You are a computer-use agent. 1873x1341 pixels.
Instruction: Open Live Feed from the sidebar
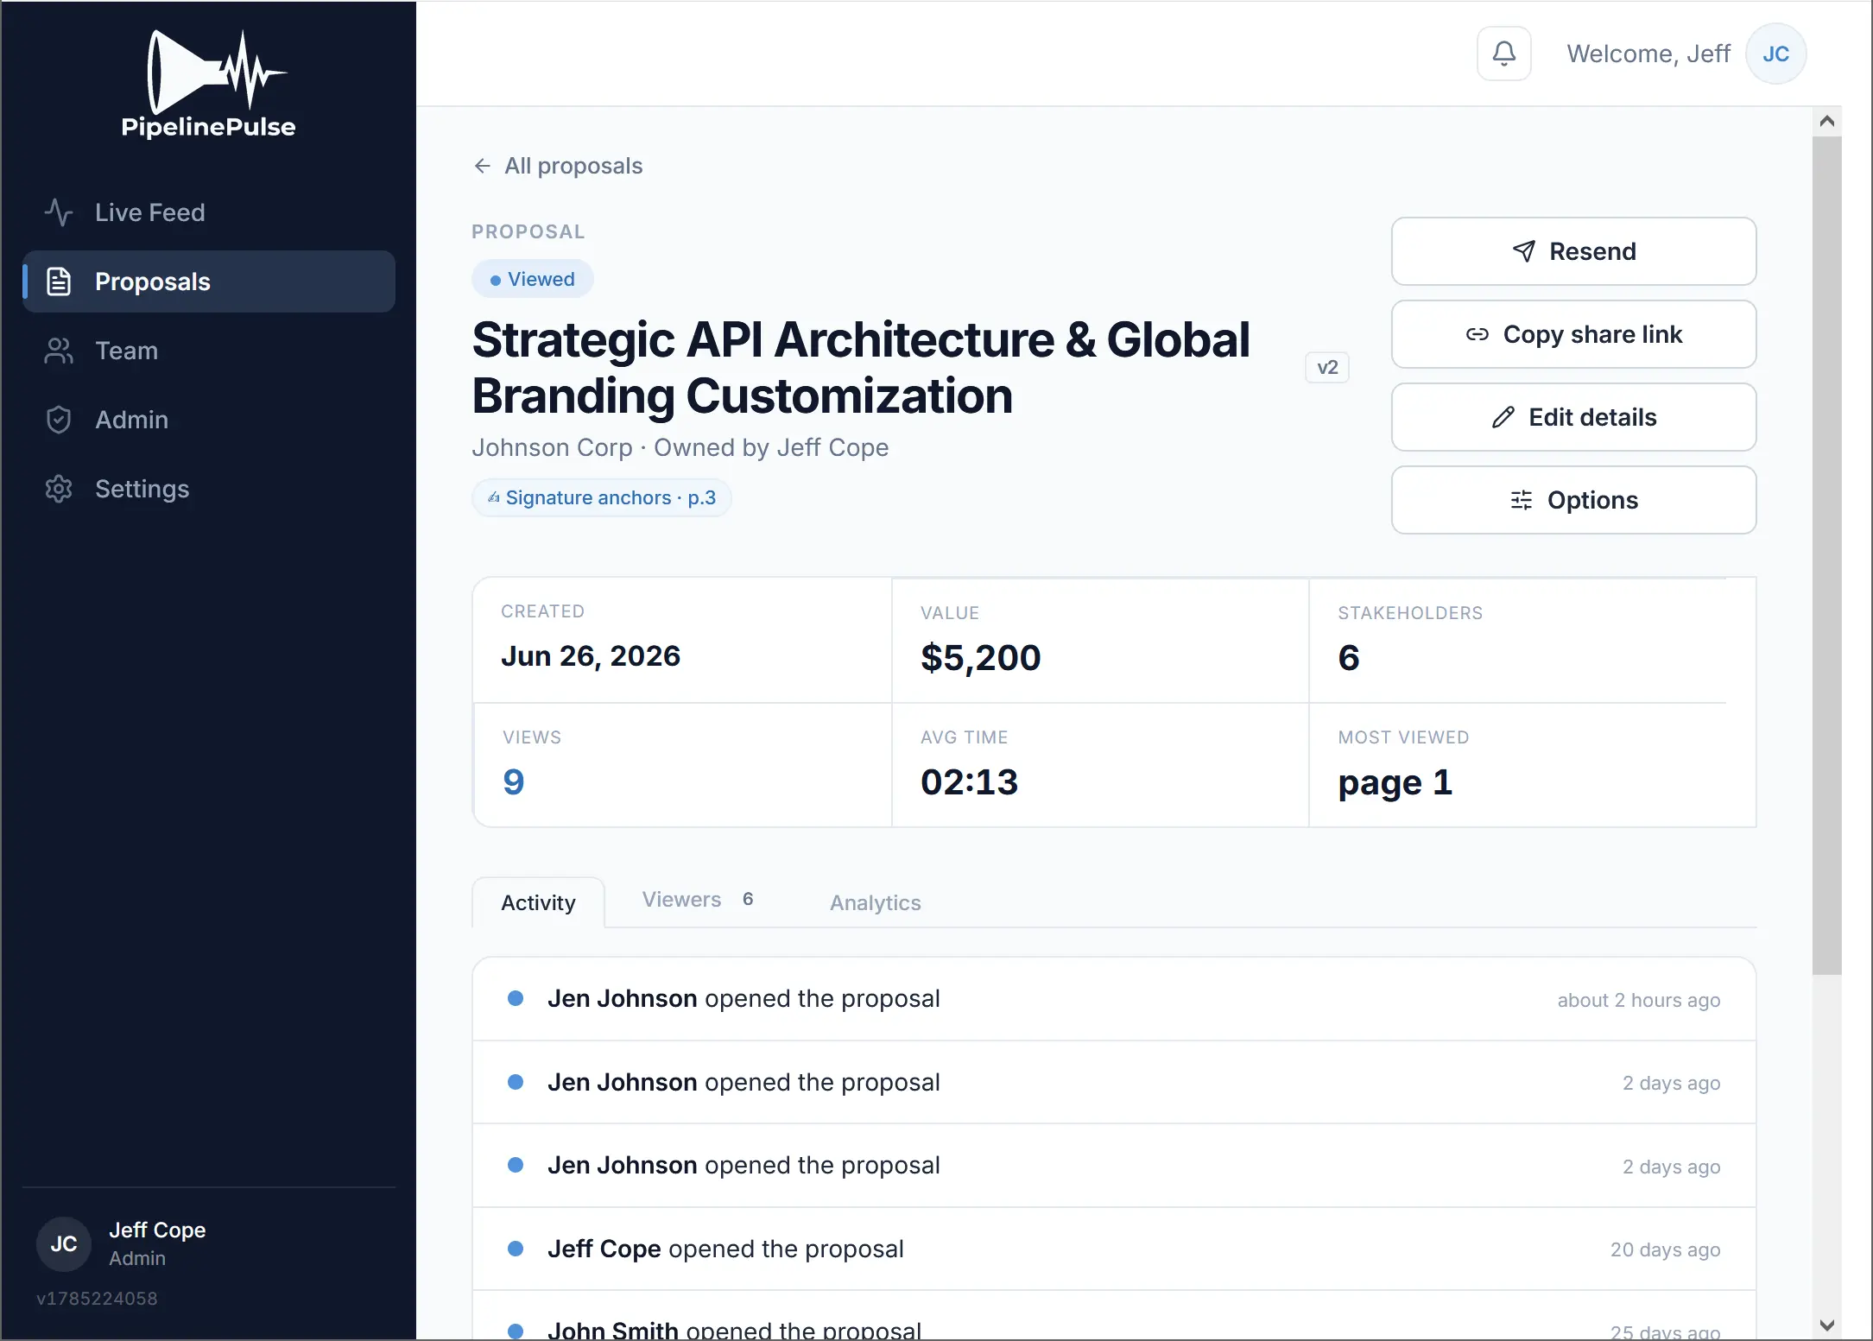tap(208, 212)
